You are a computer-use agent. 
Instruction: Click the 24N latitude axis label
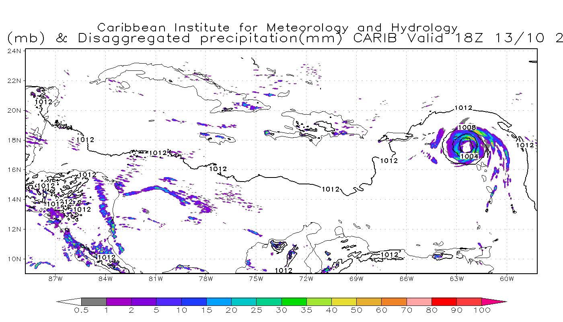[14, 51]
